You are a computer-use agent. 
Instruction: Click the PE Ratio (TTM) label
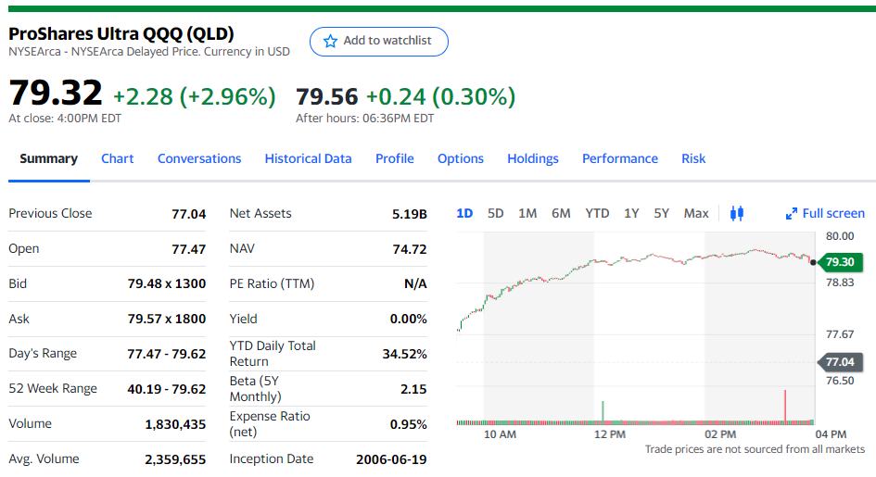[273, 284]
